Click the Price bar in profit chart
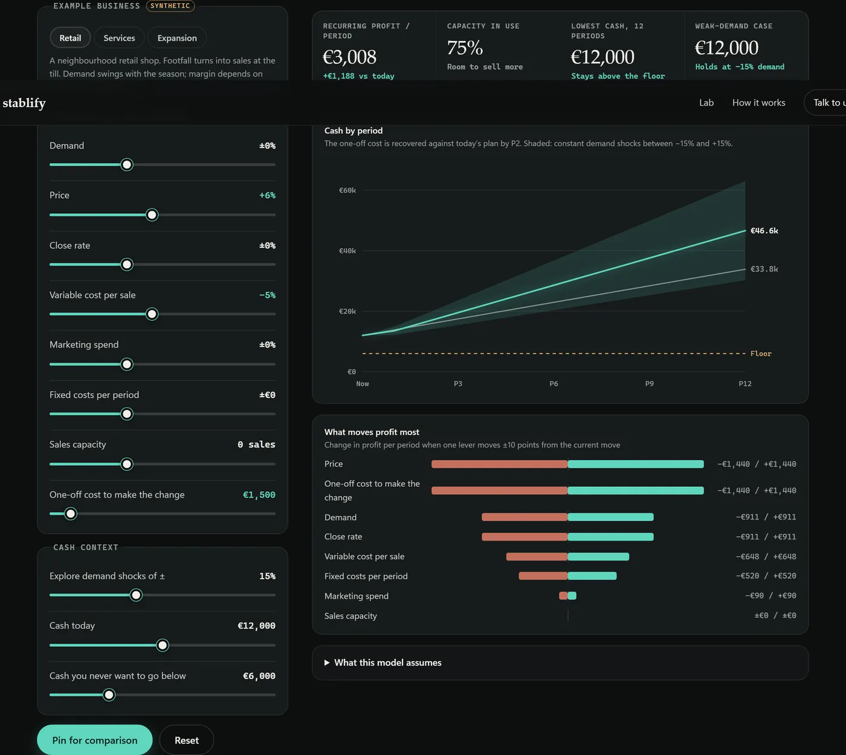The image size is (846, 755). [567, 464]
